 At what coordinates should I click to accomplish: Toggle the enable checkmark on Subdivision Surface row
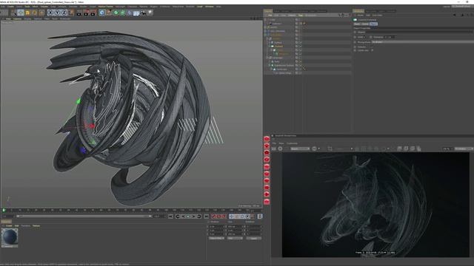300,65
